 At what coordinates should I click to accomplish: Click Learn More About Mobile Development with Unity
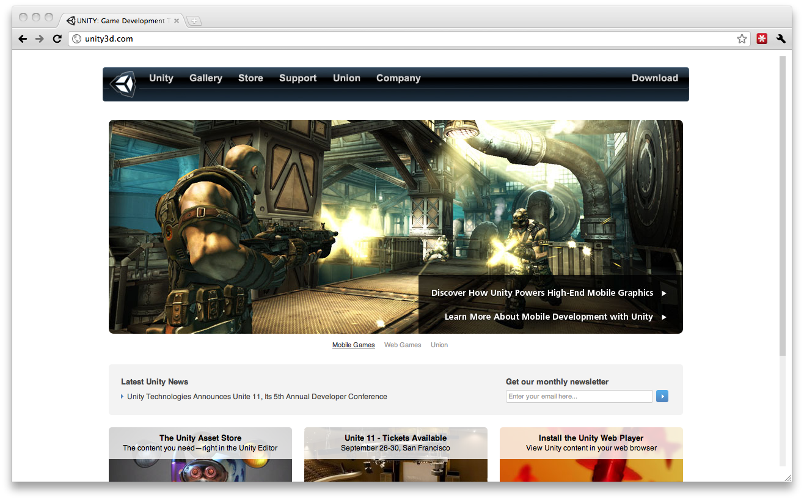pyautogui.click(x=549, y=317)
